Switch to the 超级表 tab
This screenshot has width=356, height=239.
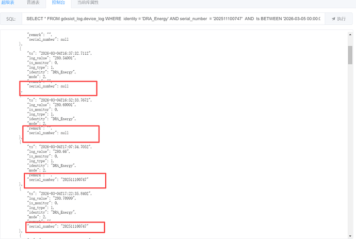point(8,3)
